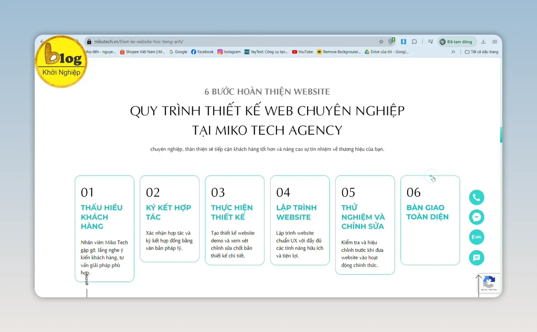Open the Tất cả dấu trang folder

tap(481, 52)
